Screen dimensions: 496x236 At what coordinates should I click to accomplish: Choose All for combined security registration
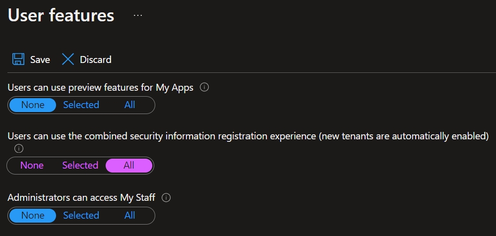click(x=129, y=166)
